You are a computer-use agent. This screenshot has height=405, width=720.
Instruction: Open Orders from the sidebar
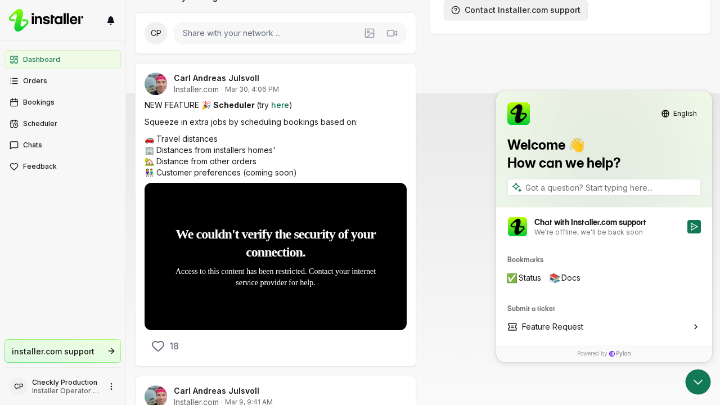(62, 81)
